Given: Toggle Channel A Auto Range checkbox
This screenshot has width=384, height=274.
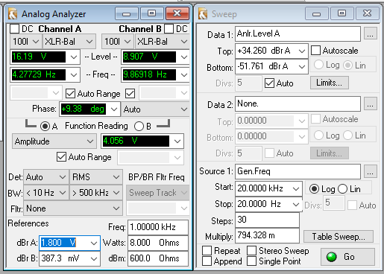Looking at the screenshot, I should coord(70,94).
